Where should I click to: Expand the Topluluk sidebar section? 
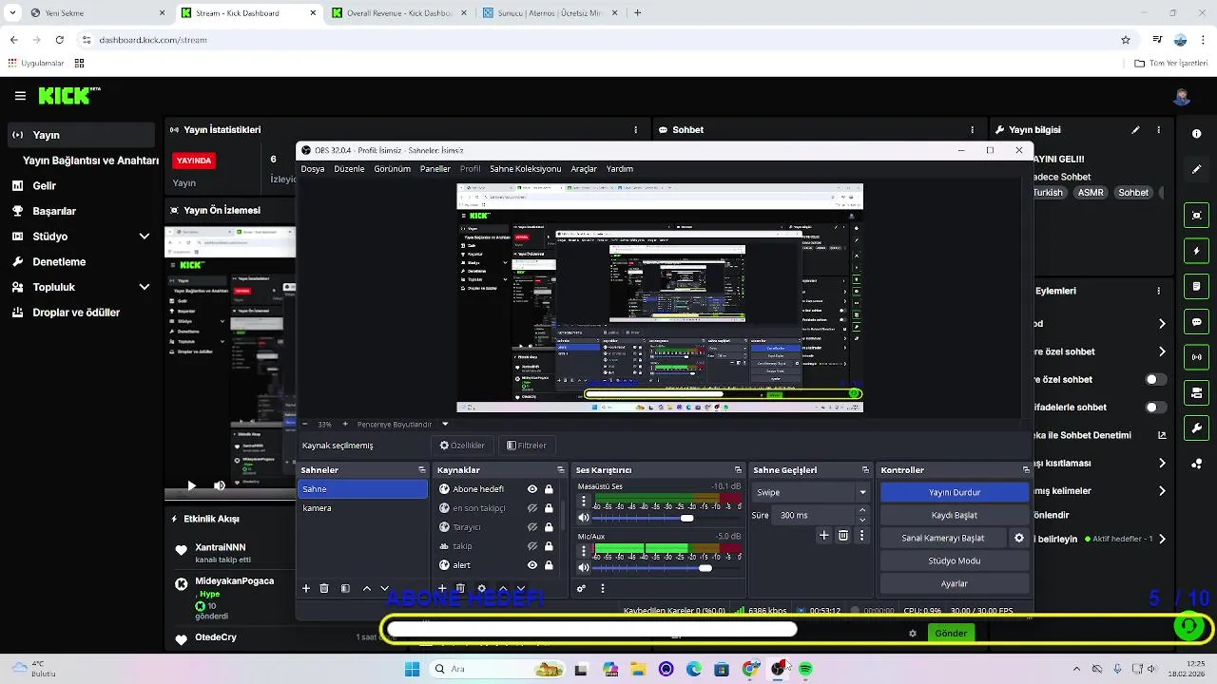click(x=145, y=287)
